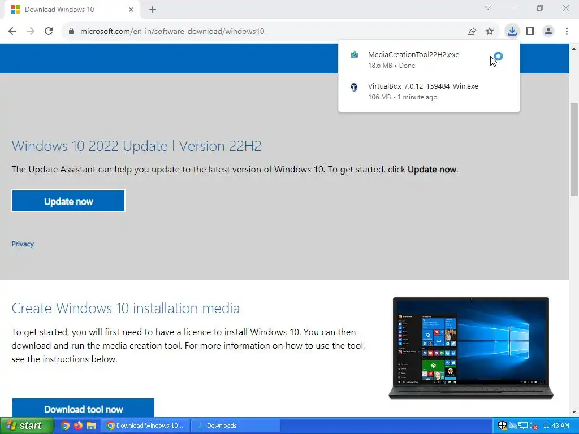Image resolution: width=579 pixels, height=434 pixels.
Task: Click the page scrollbar down arrow
Action: (574, 412)
